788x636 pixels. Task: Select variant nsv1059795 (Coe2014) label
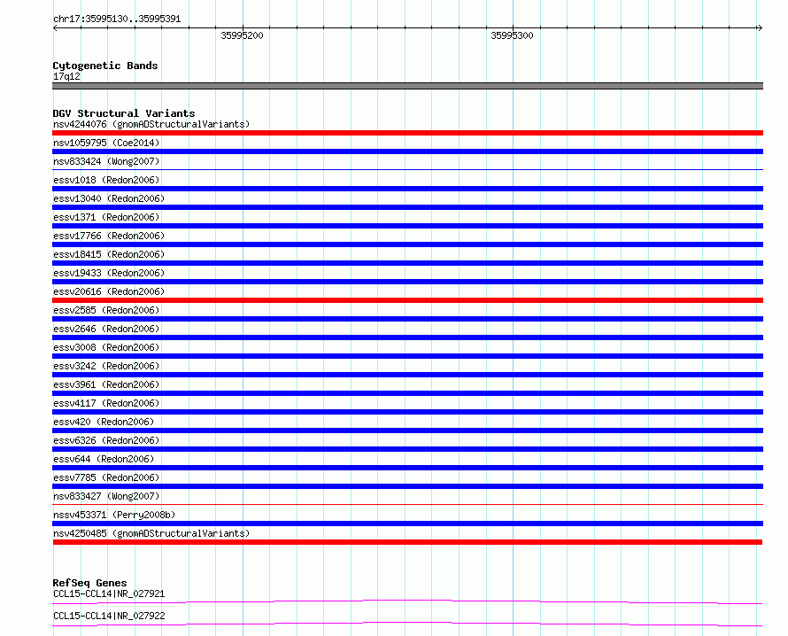[106, 143]
